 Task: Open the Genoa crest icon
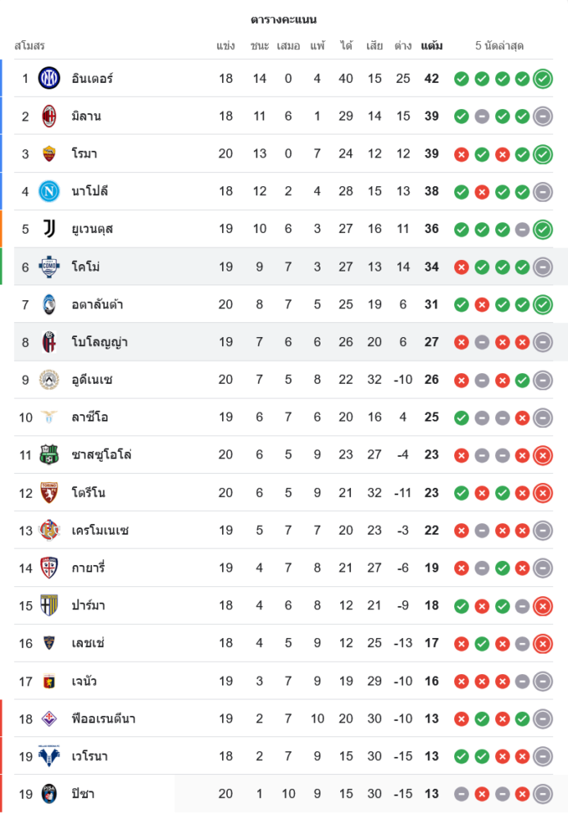[x=49, y=681]
